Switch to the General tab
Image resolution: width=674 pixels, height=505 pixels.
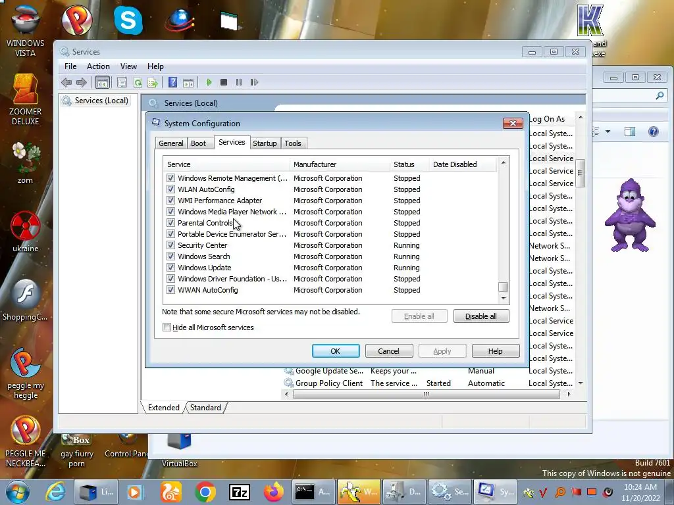pyautogui.click(x=171, y=143)
